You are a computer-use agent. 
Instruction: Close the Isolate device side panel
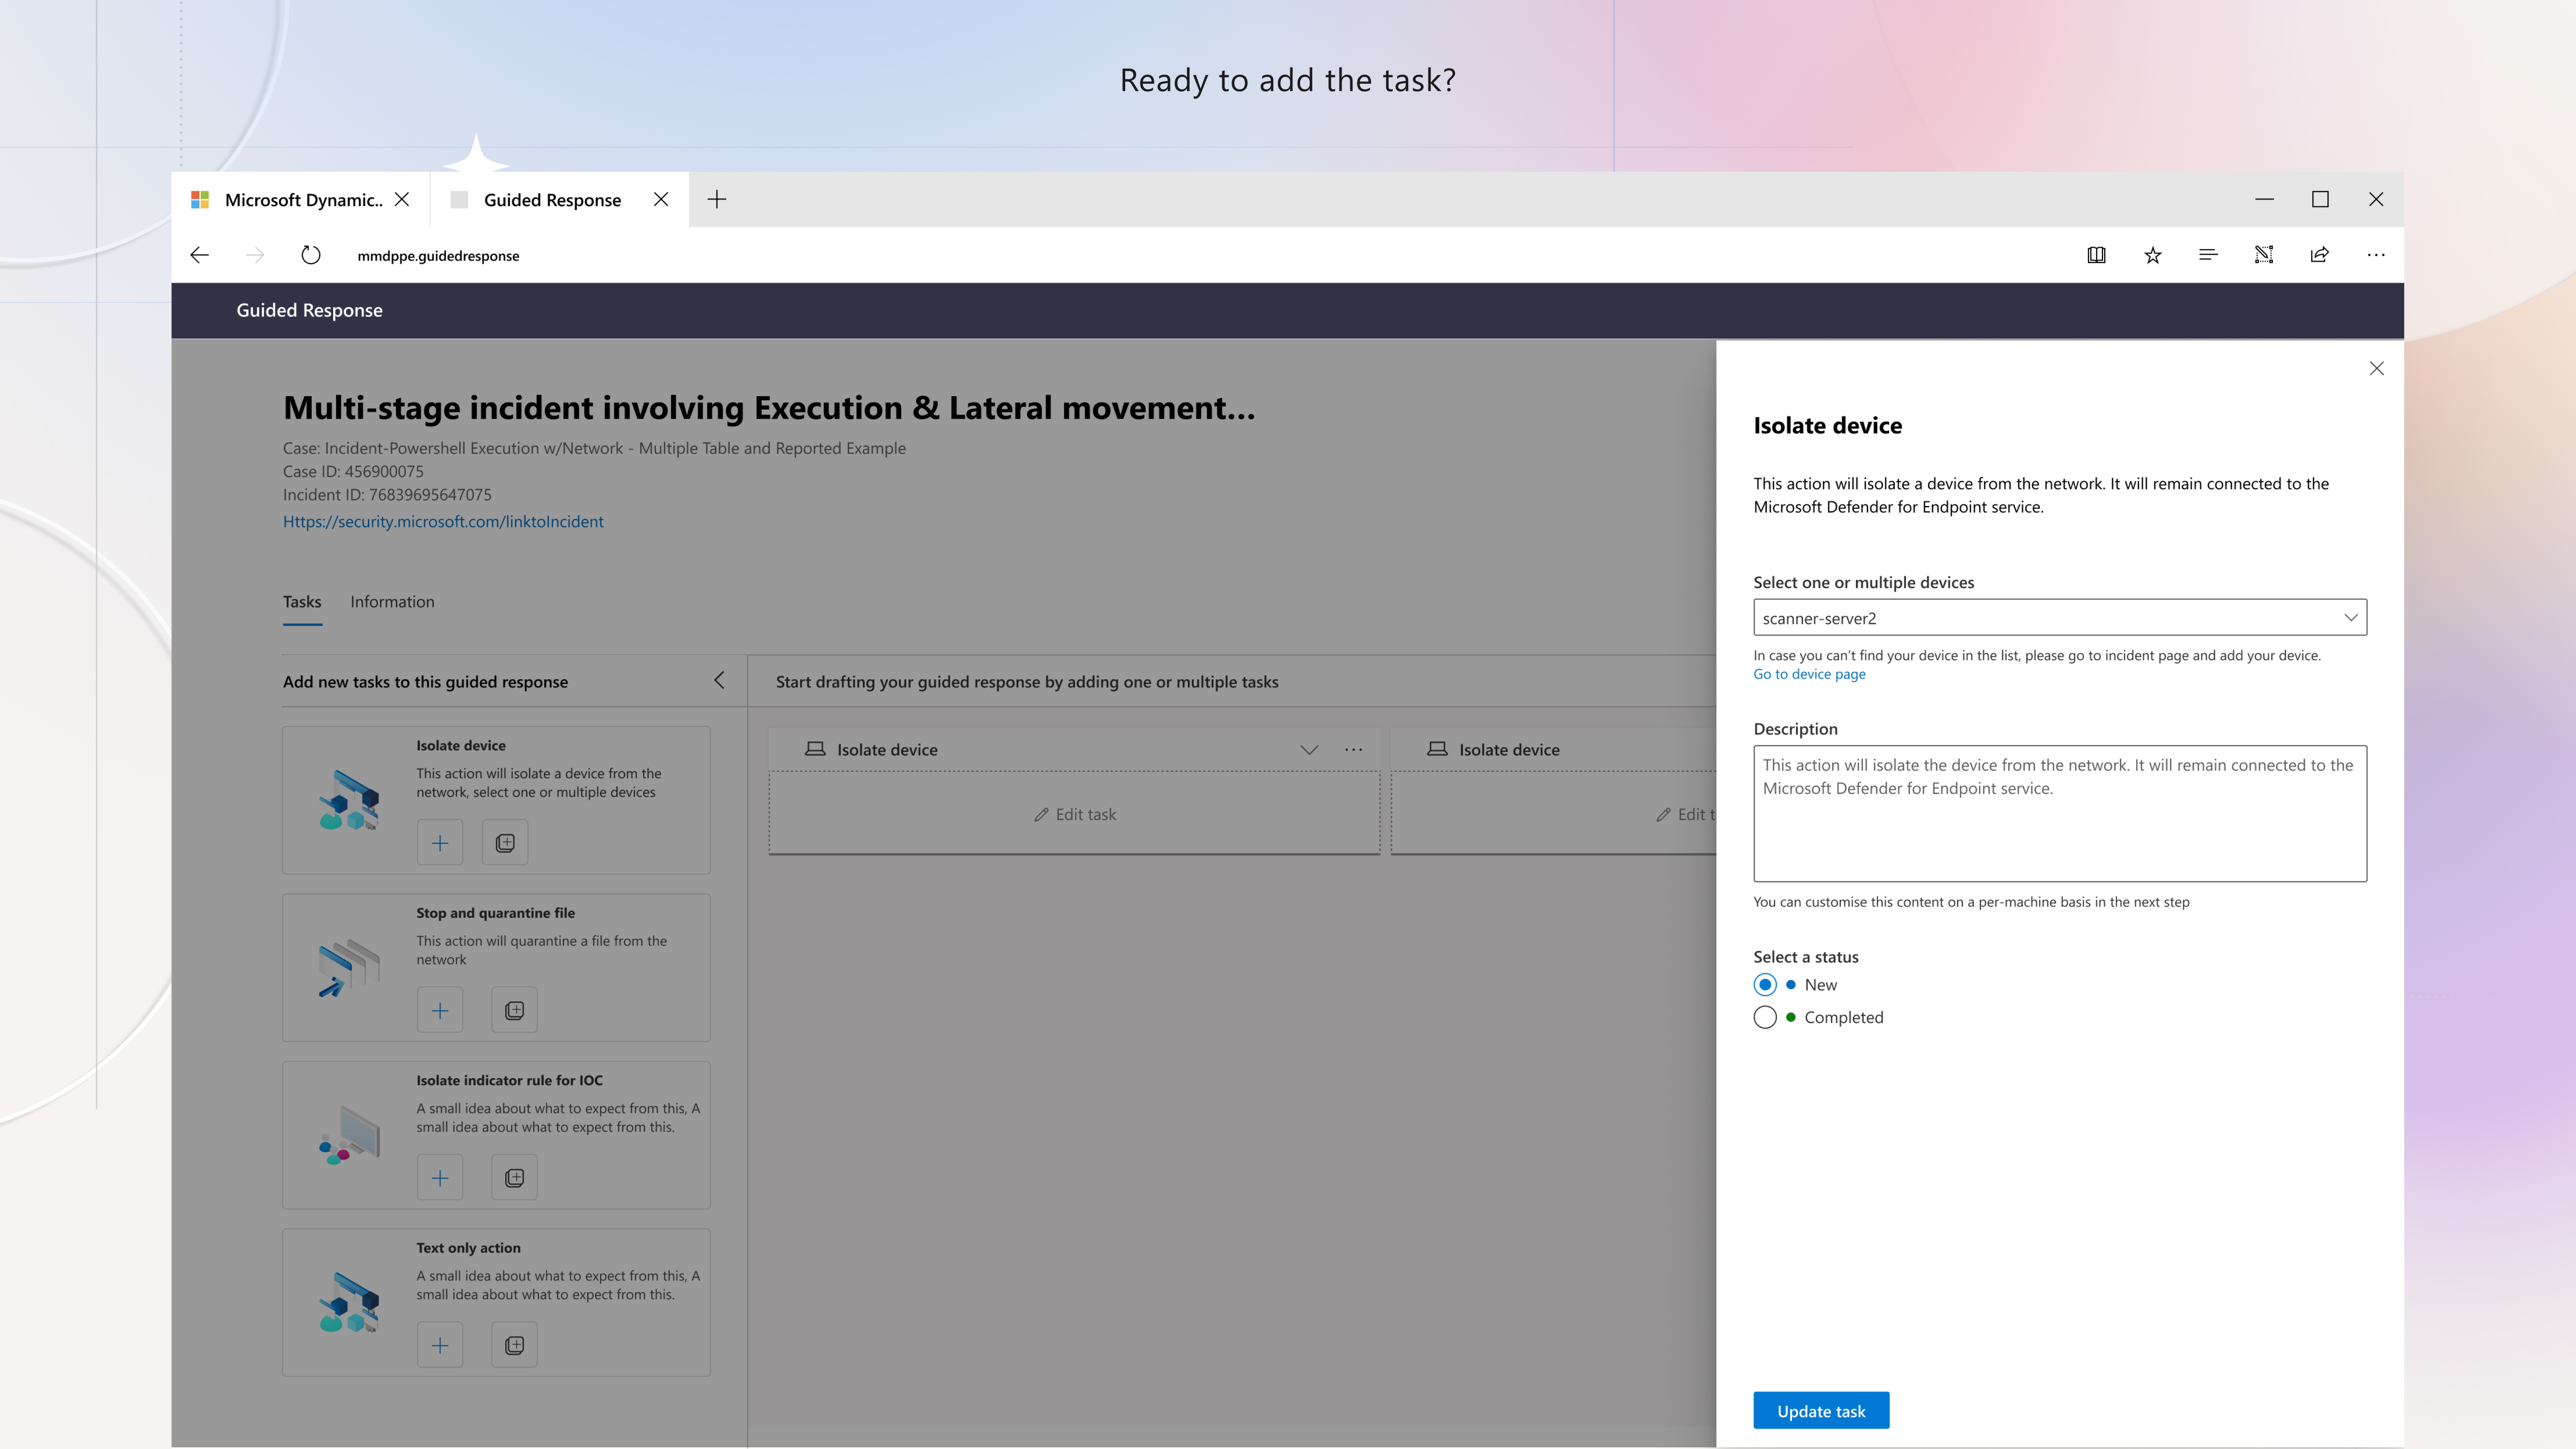pyautogui.click(x=2377, y=368)
